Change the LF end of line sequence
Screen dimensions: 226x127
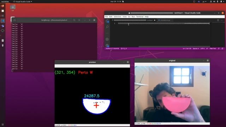[207, 49]
